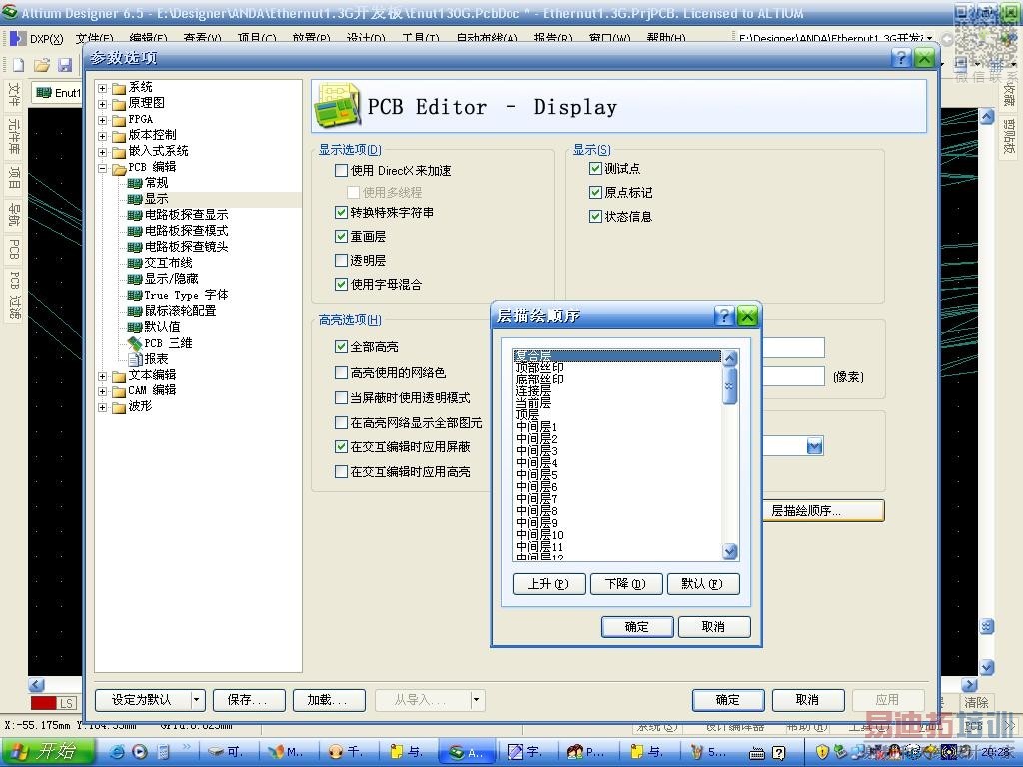Click the layer list scroll down arrow

730,551
